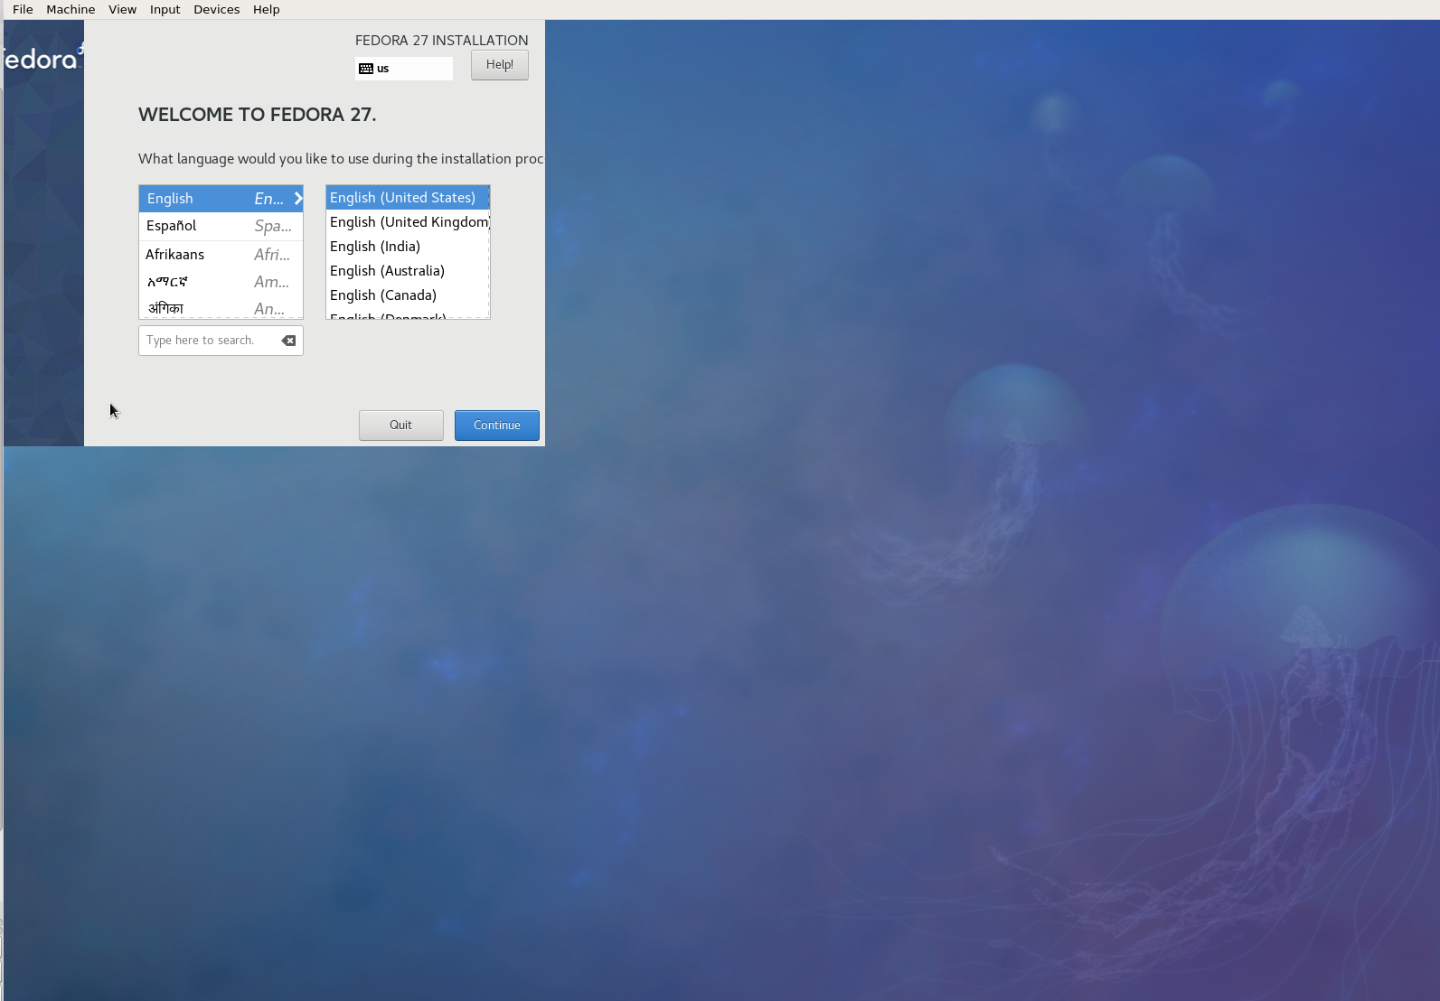Click the Fedora logo in sidebar
The image size is (1440, 1001).
[x=43, y=60]
